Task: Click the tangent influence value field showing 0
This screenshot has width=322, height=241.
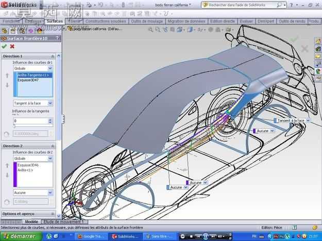Action: (x=30, y=121)
